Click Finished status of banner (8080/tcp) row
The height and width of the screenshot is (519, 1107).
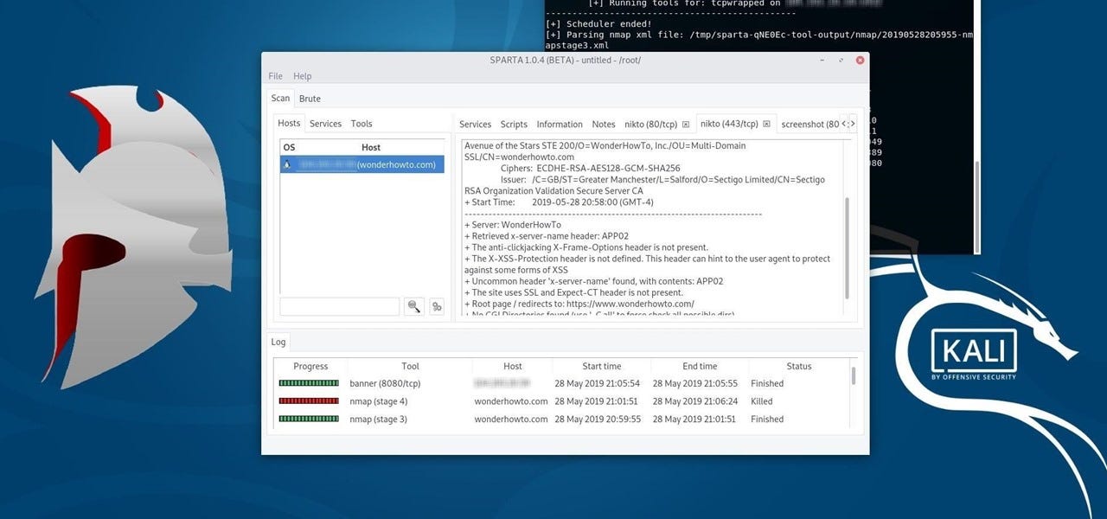[x=767, y=383]
